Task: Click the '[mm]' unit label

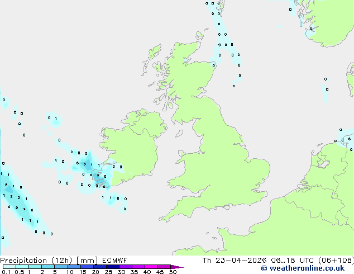Action: (x=87, y=261)
